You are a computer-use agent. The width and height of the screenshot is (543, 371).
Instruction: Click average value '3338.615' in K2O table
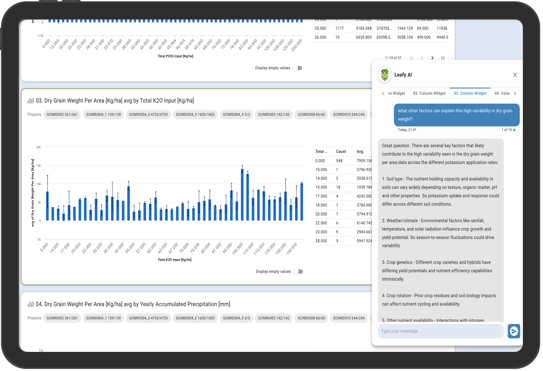tap(364, 178)
